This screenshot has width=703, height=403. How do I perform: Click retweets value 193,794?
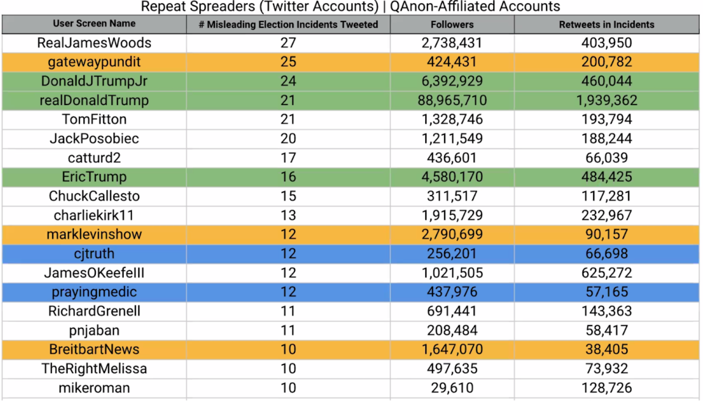607,119
